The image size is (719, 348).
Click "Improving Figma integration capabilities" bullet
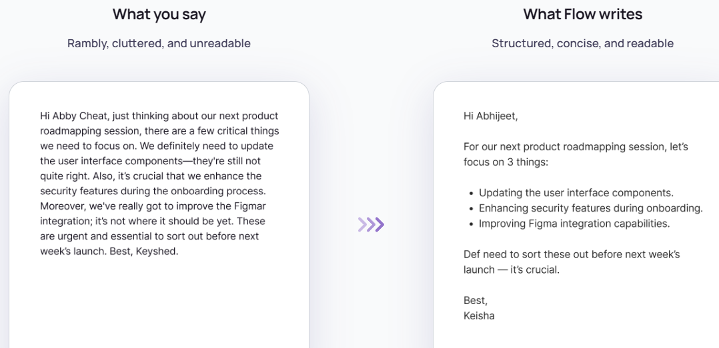[x=574, y=224]
